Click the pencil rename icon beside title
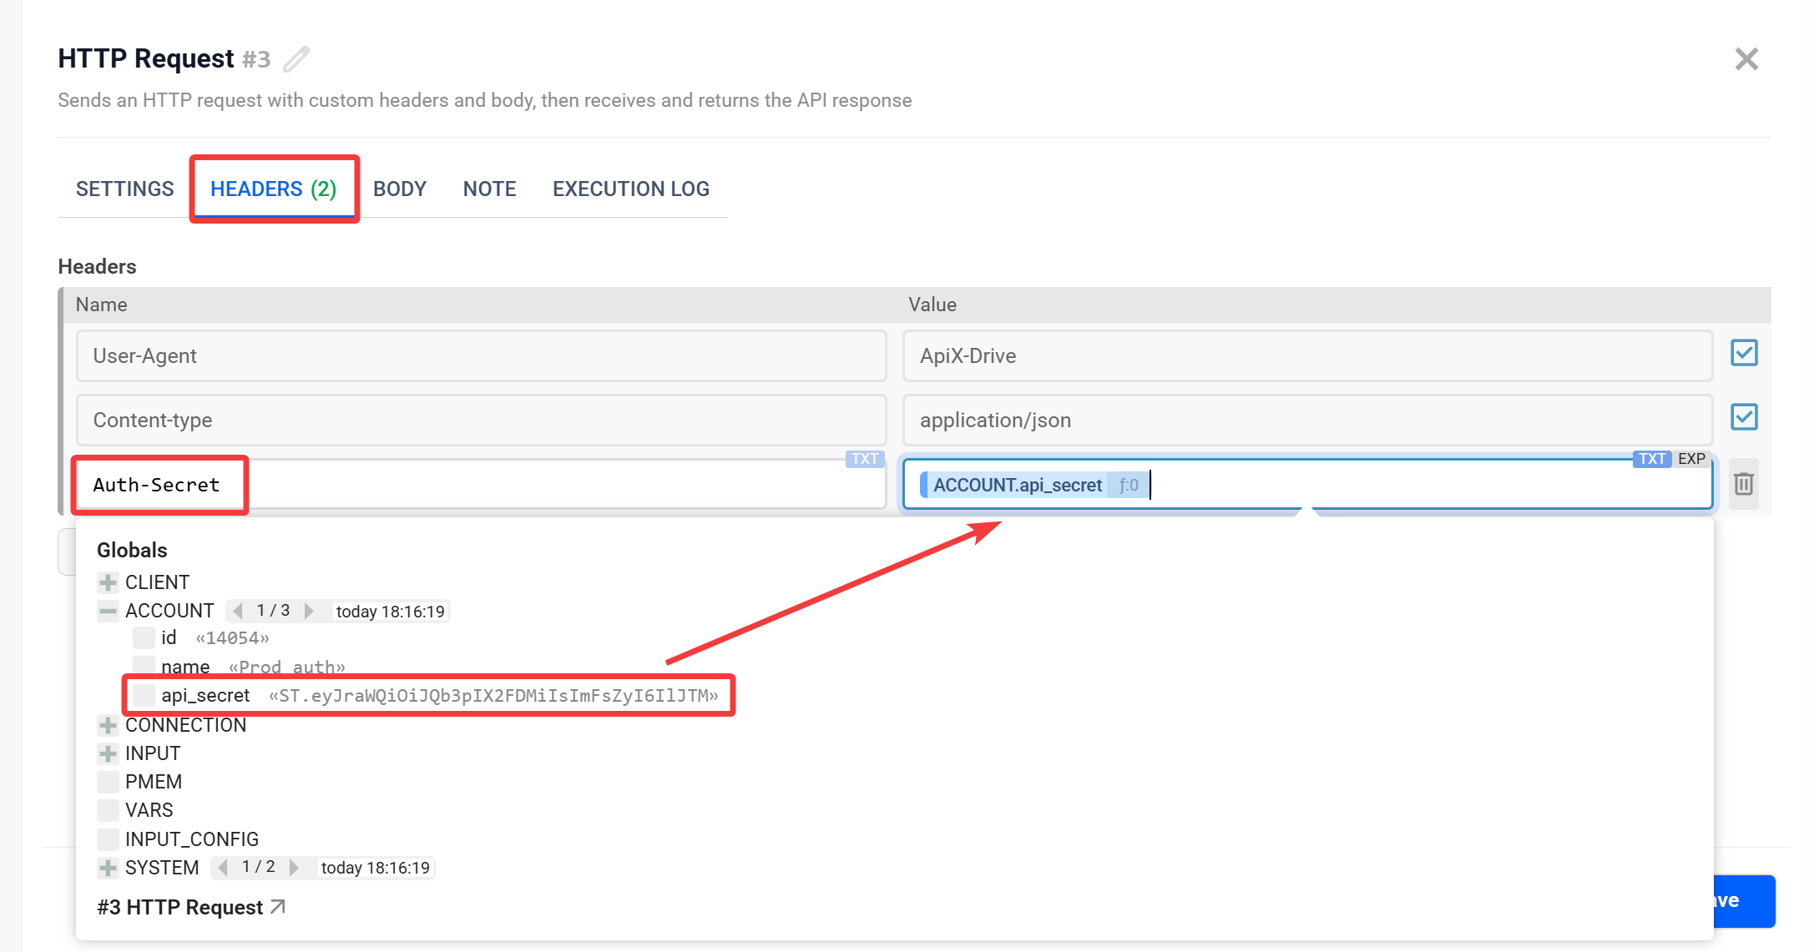This screenshot has width=1809, height=952. pos(296,59)
